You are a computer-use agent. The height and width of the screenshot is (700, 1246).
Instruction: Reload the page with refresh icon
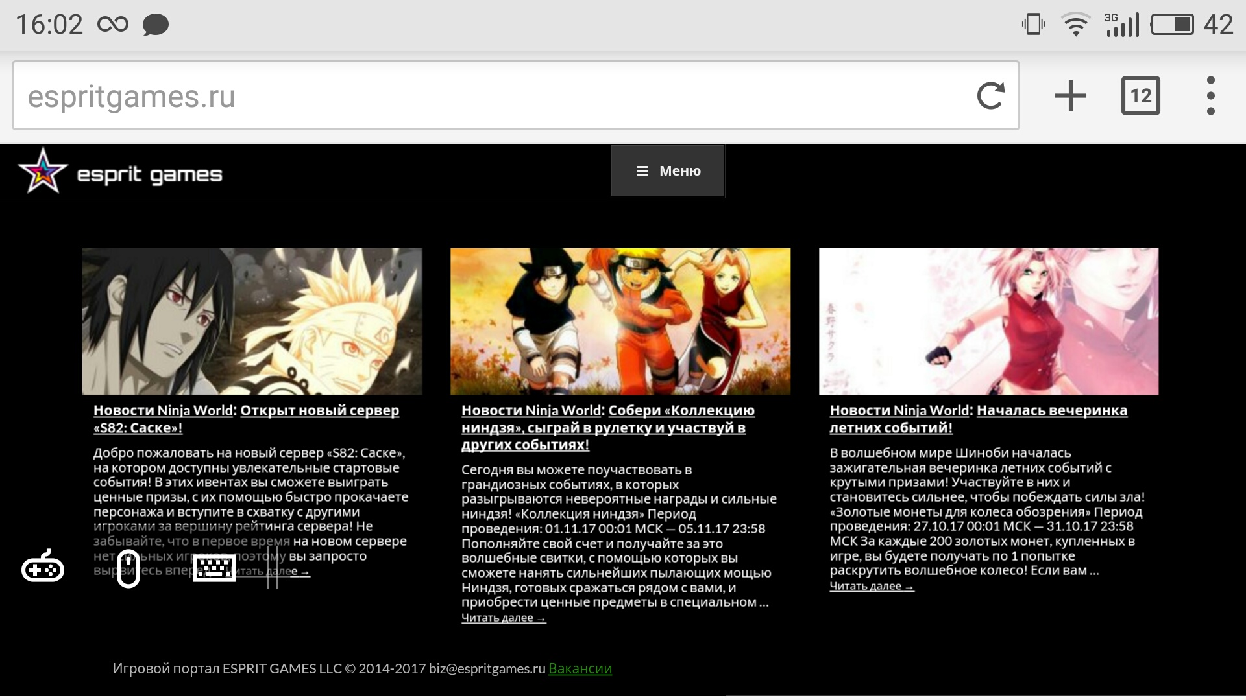pos(990,96)
